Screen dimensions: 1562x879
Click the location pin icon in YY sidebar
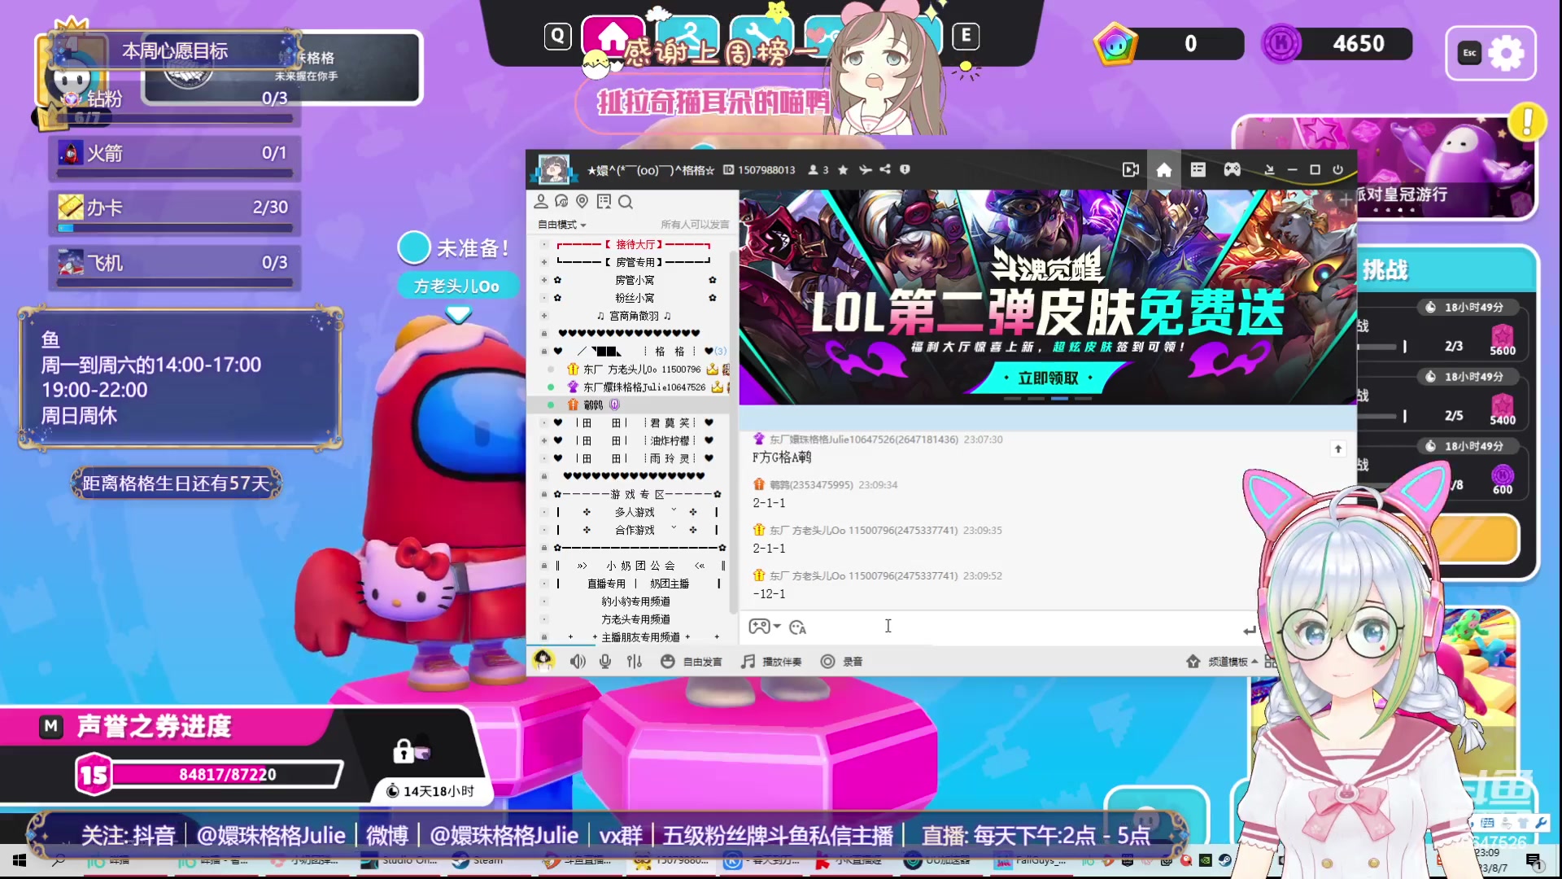tap(582, 201)
